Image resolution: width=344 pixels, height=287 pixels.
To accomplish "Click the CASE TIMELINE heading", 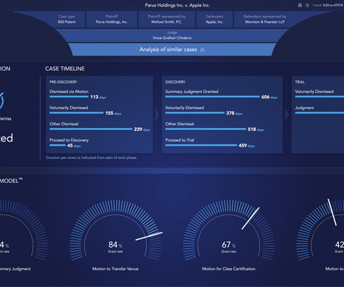I will tap(65, 69).
